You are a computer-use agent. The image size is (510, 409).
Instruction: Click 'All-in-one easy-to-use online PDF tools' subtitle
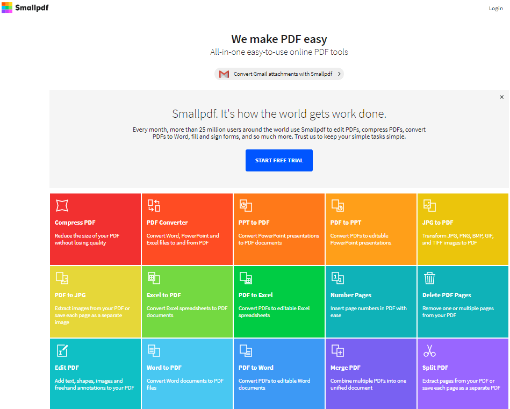pos(279,52)
